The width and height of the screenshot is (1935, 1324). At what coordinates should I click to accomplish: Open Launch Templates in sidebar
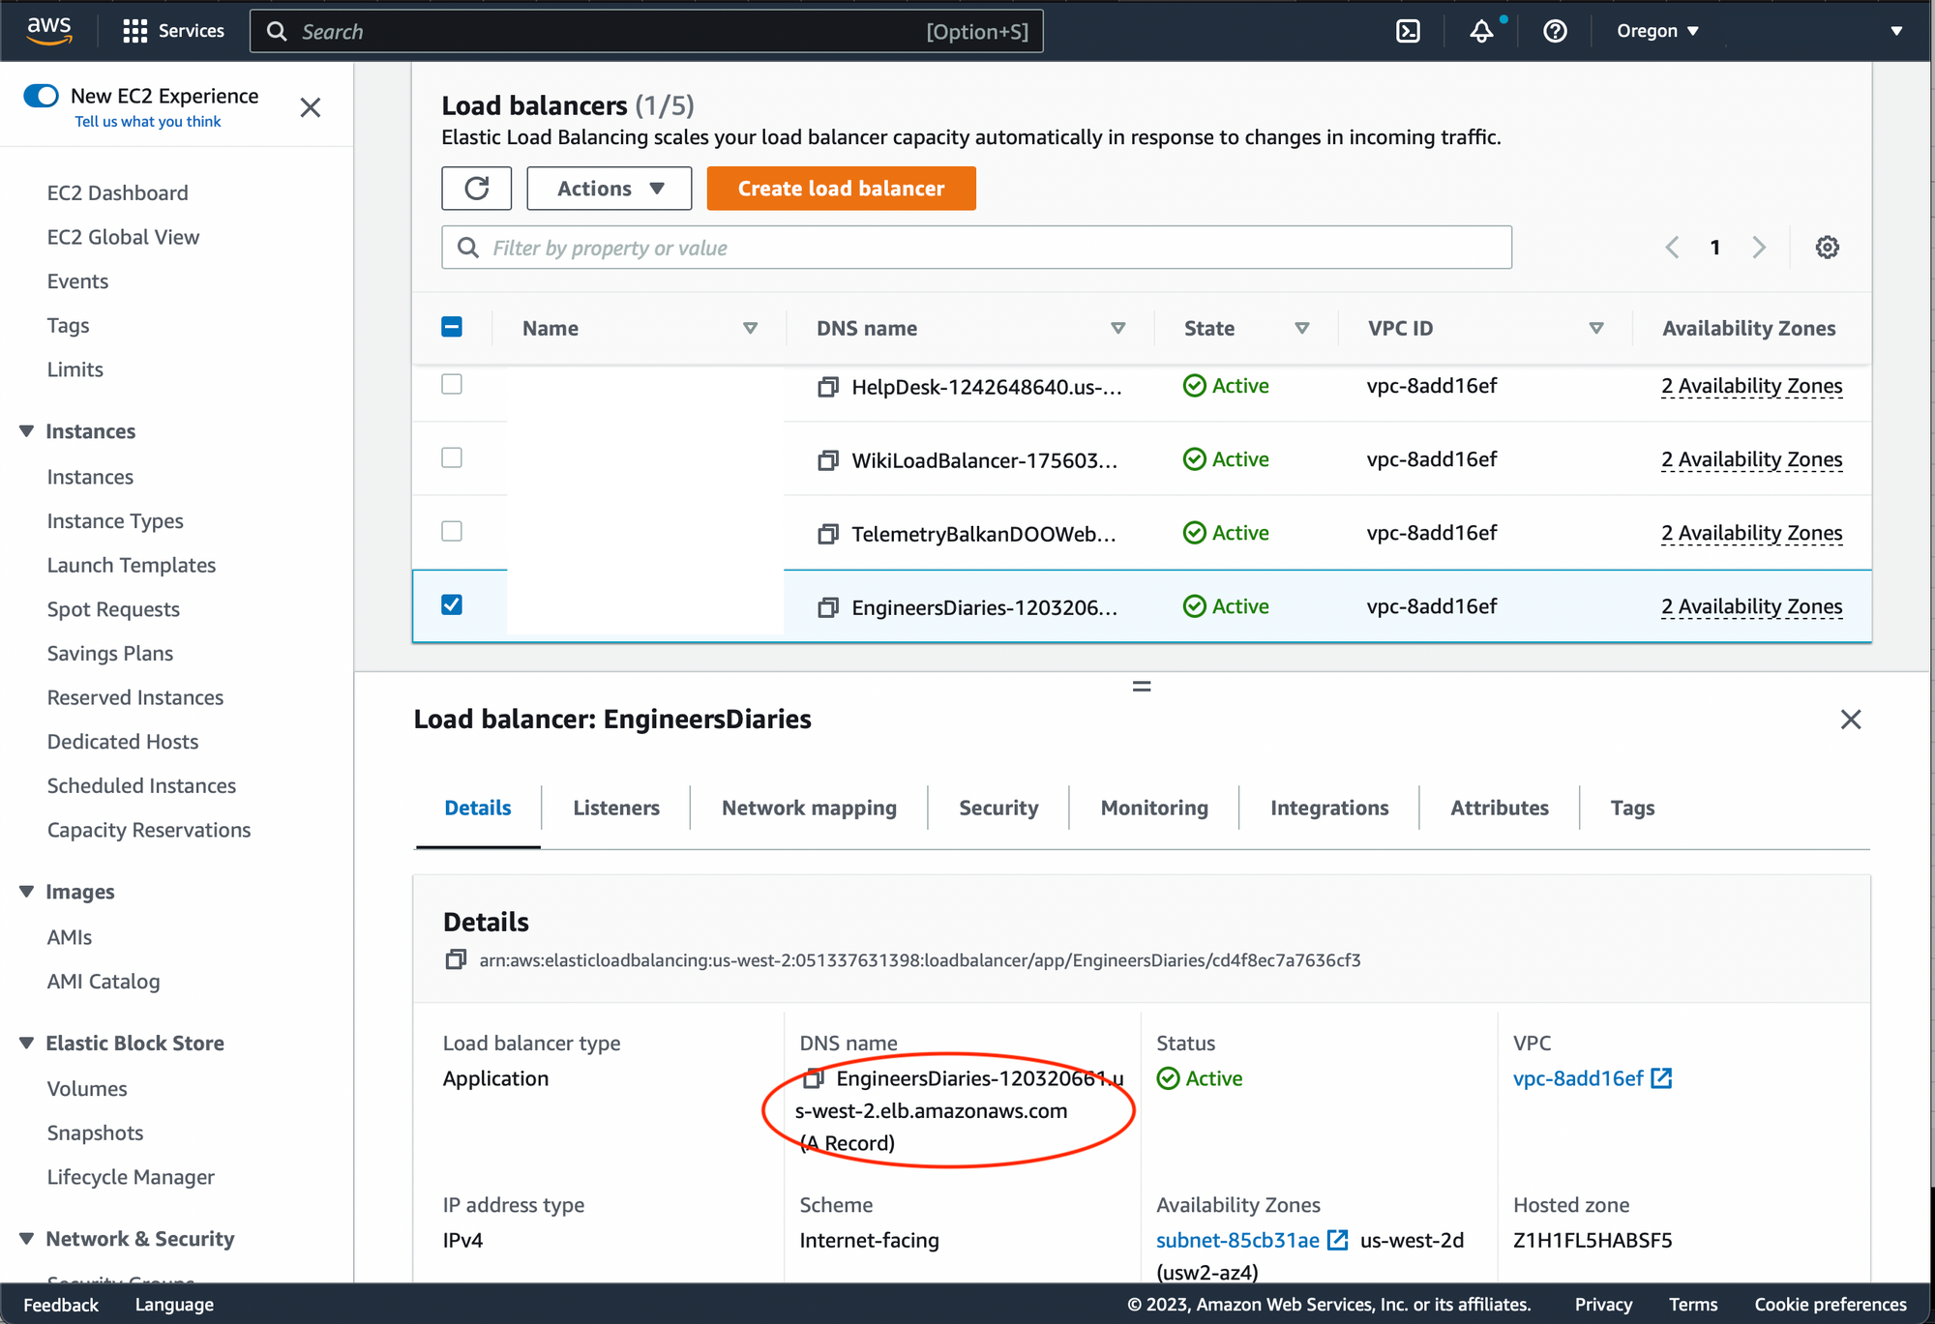(x=132, y=565)
